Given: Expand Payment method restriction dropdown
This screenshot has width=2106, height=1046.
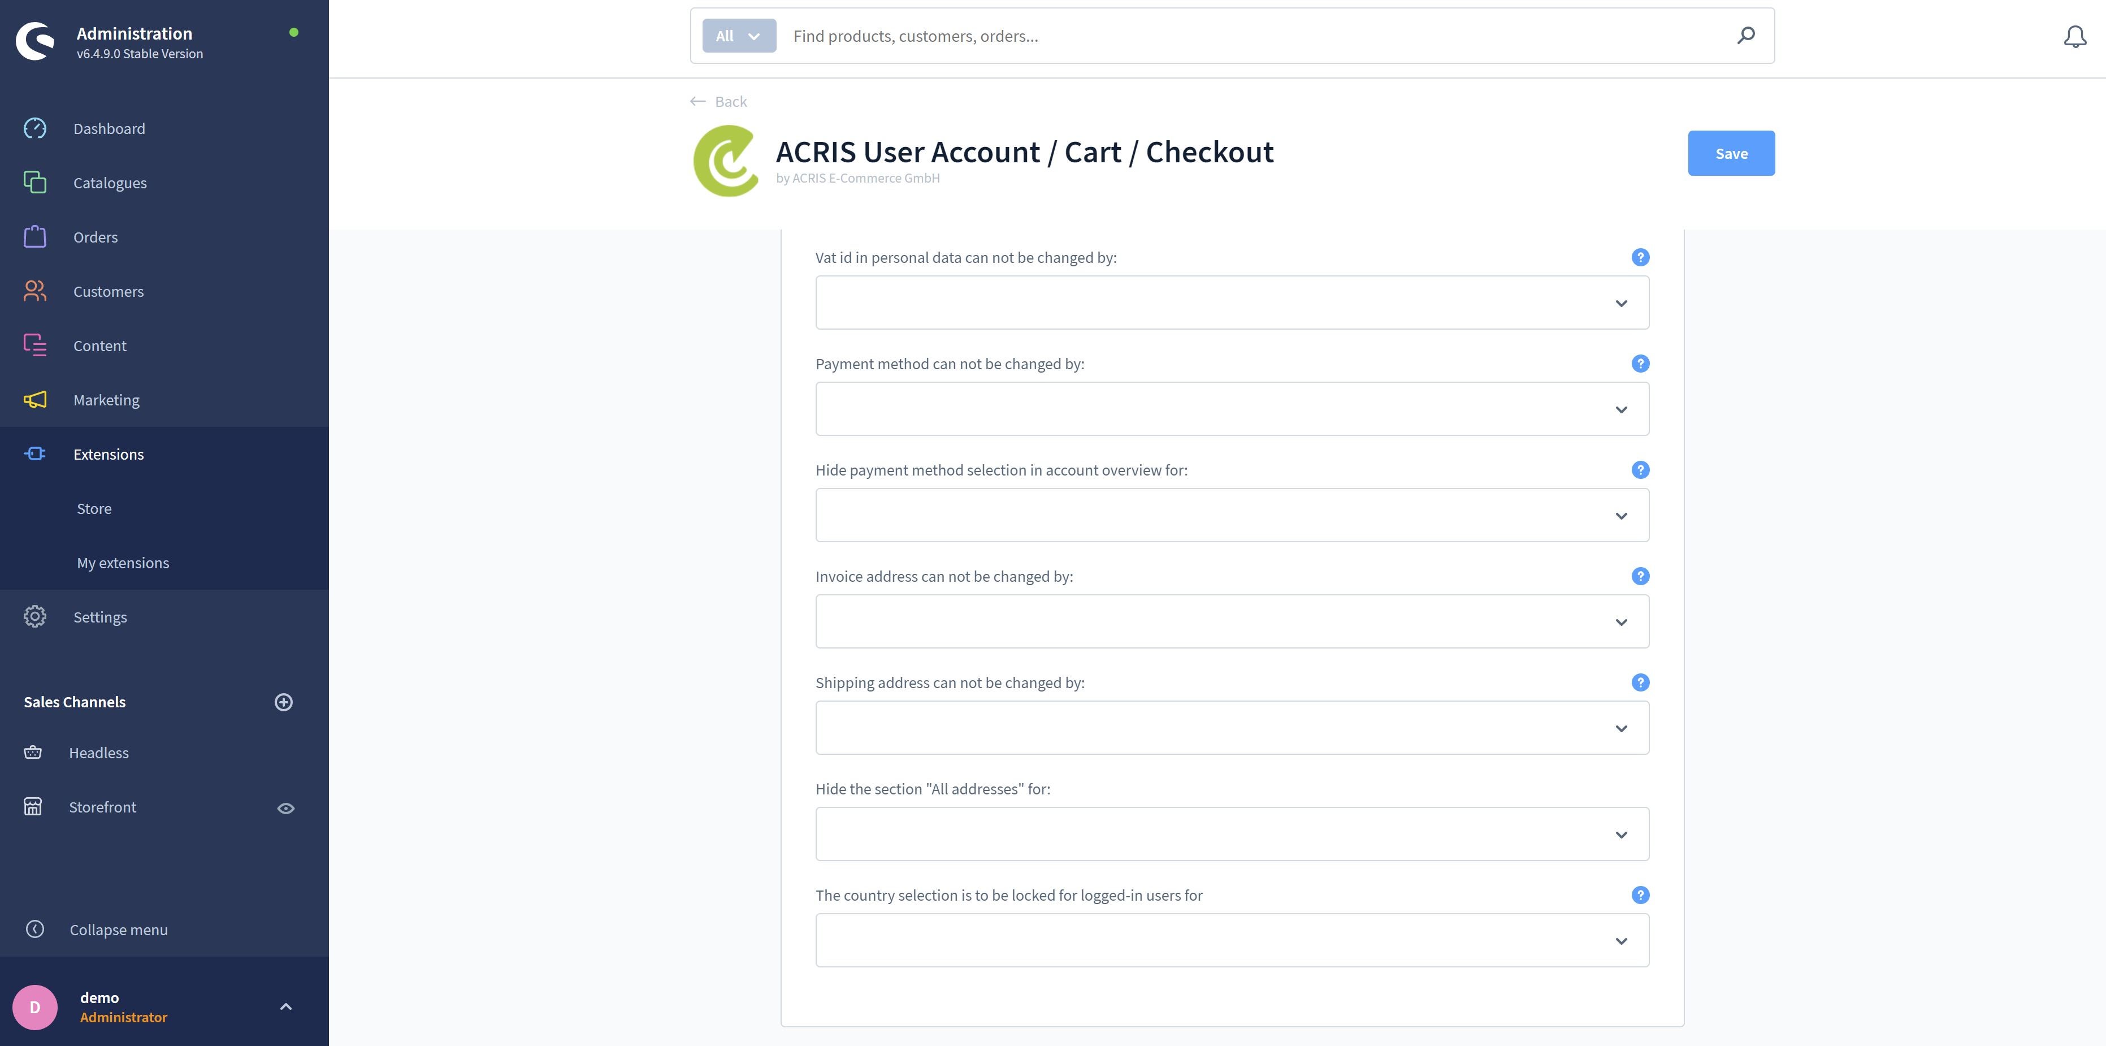Looking at the screenshot, I should pyautogui.click(x=1232, y=407).
